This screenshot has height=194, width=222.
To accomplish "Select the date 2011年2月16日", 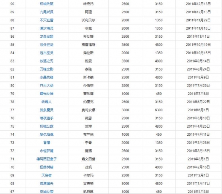I will (198, 167).
